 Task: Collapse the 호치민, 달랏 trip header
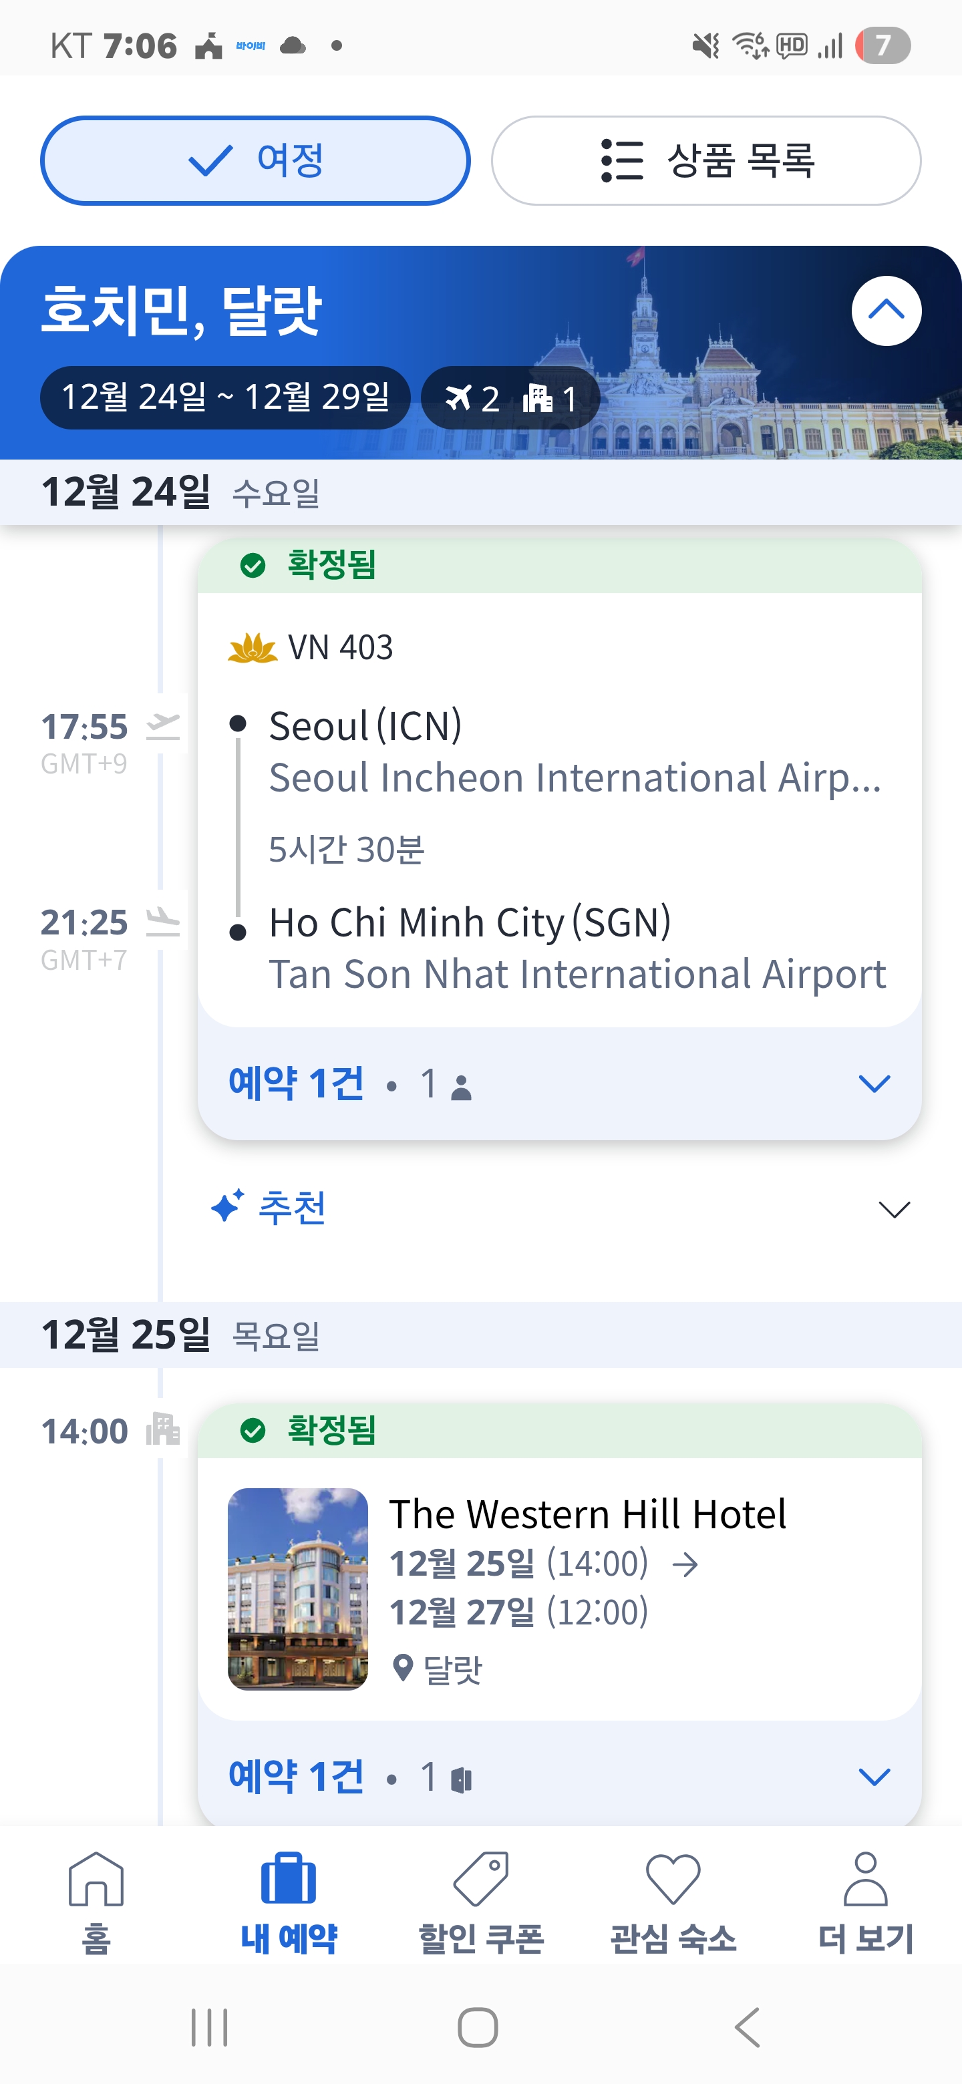(886, 311)
